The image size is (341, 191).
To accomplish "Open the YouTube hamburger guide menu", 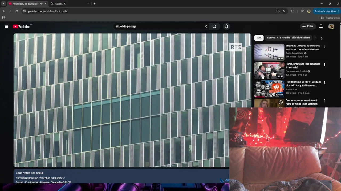I will pyautogui.click(x=6, y=27).
